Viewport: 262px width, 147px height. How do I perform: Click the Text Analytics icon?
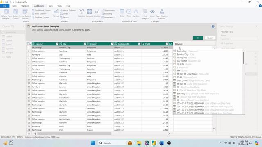pyautogui.click(x=145, y=12)
